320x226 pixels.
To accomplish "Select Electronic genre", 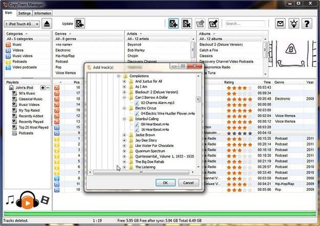I will 63,50.
